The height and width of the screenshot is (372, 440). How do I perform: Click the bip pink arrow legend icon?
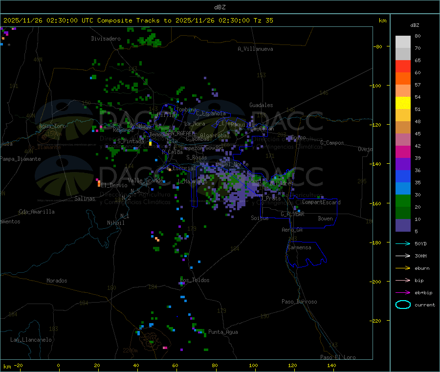pos(403,280)
